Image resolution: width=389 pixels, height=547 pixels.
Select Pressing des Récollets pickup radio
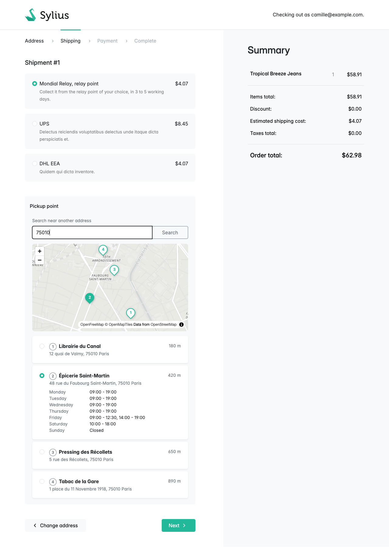42,452
